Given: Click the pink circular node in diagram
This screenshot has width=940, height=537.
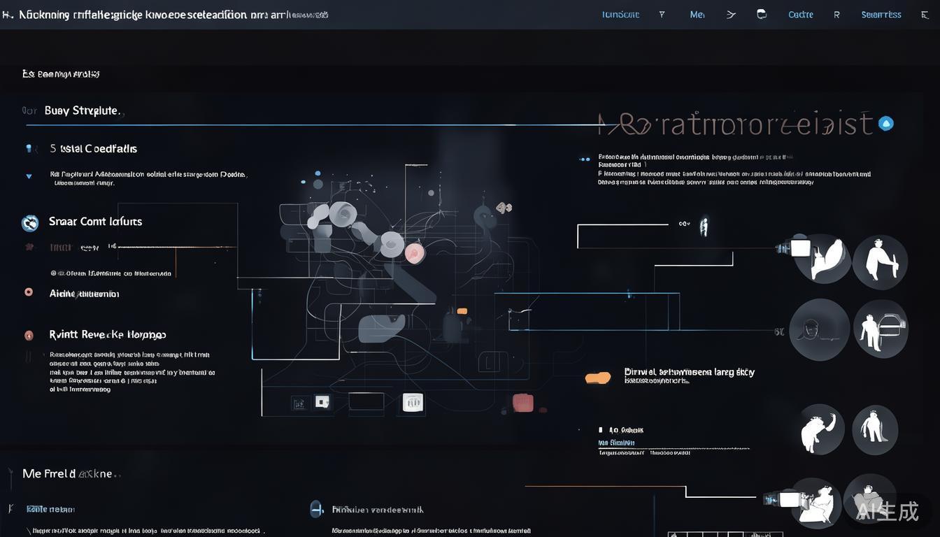Looking at the screenshot, I should (414, 252).
